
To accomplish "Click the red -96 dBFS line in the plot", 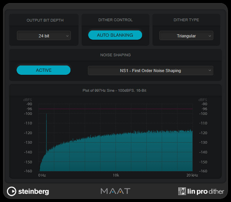I will tap(115, 109).
